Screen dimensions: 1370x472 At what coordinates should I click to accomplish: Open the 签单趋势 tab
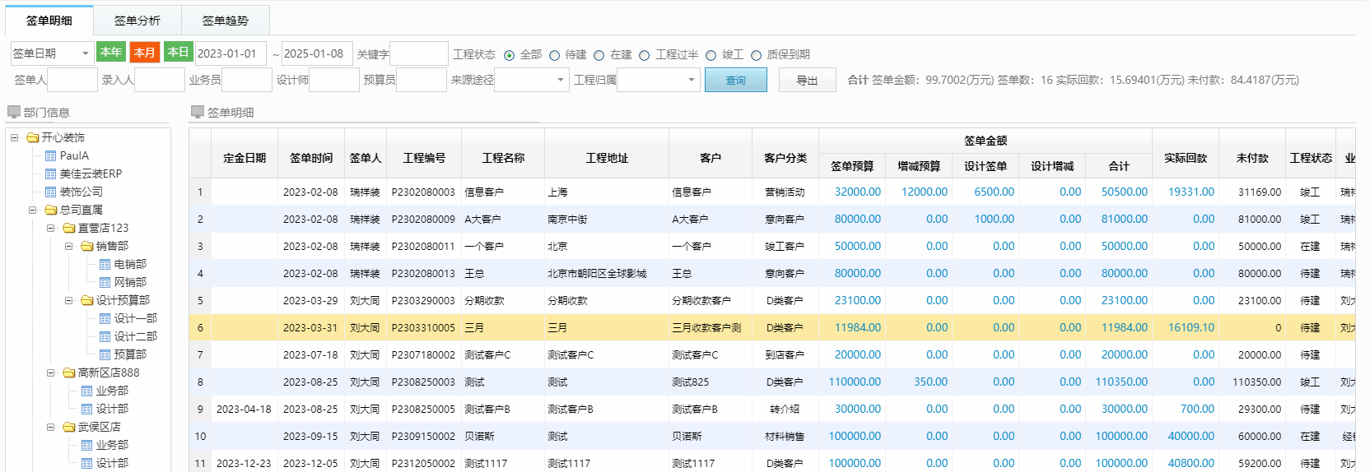(225, 21)
